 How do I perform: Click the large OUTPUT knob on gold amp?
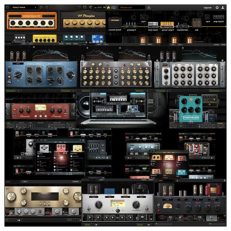coord(78,196)
